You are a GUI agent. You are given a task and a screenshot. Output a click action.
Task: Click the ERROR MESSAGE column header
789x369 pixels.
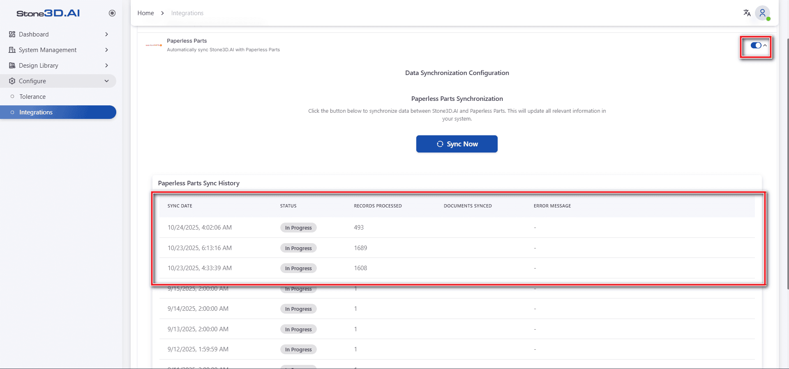point(552,206)
